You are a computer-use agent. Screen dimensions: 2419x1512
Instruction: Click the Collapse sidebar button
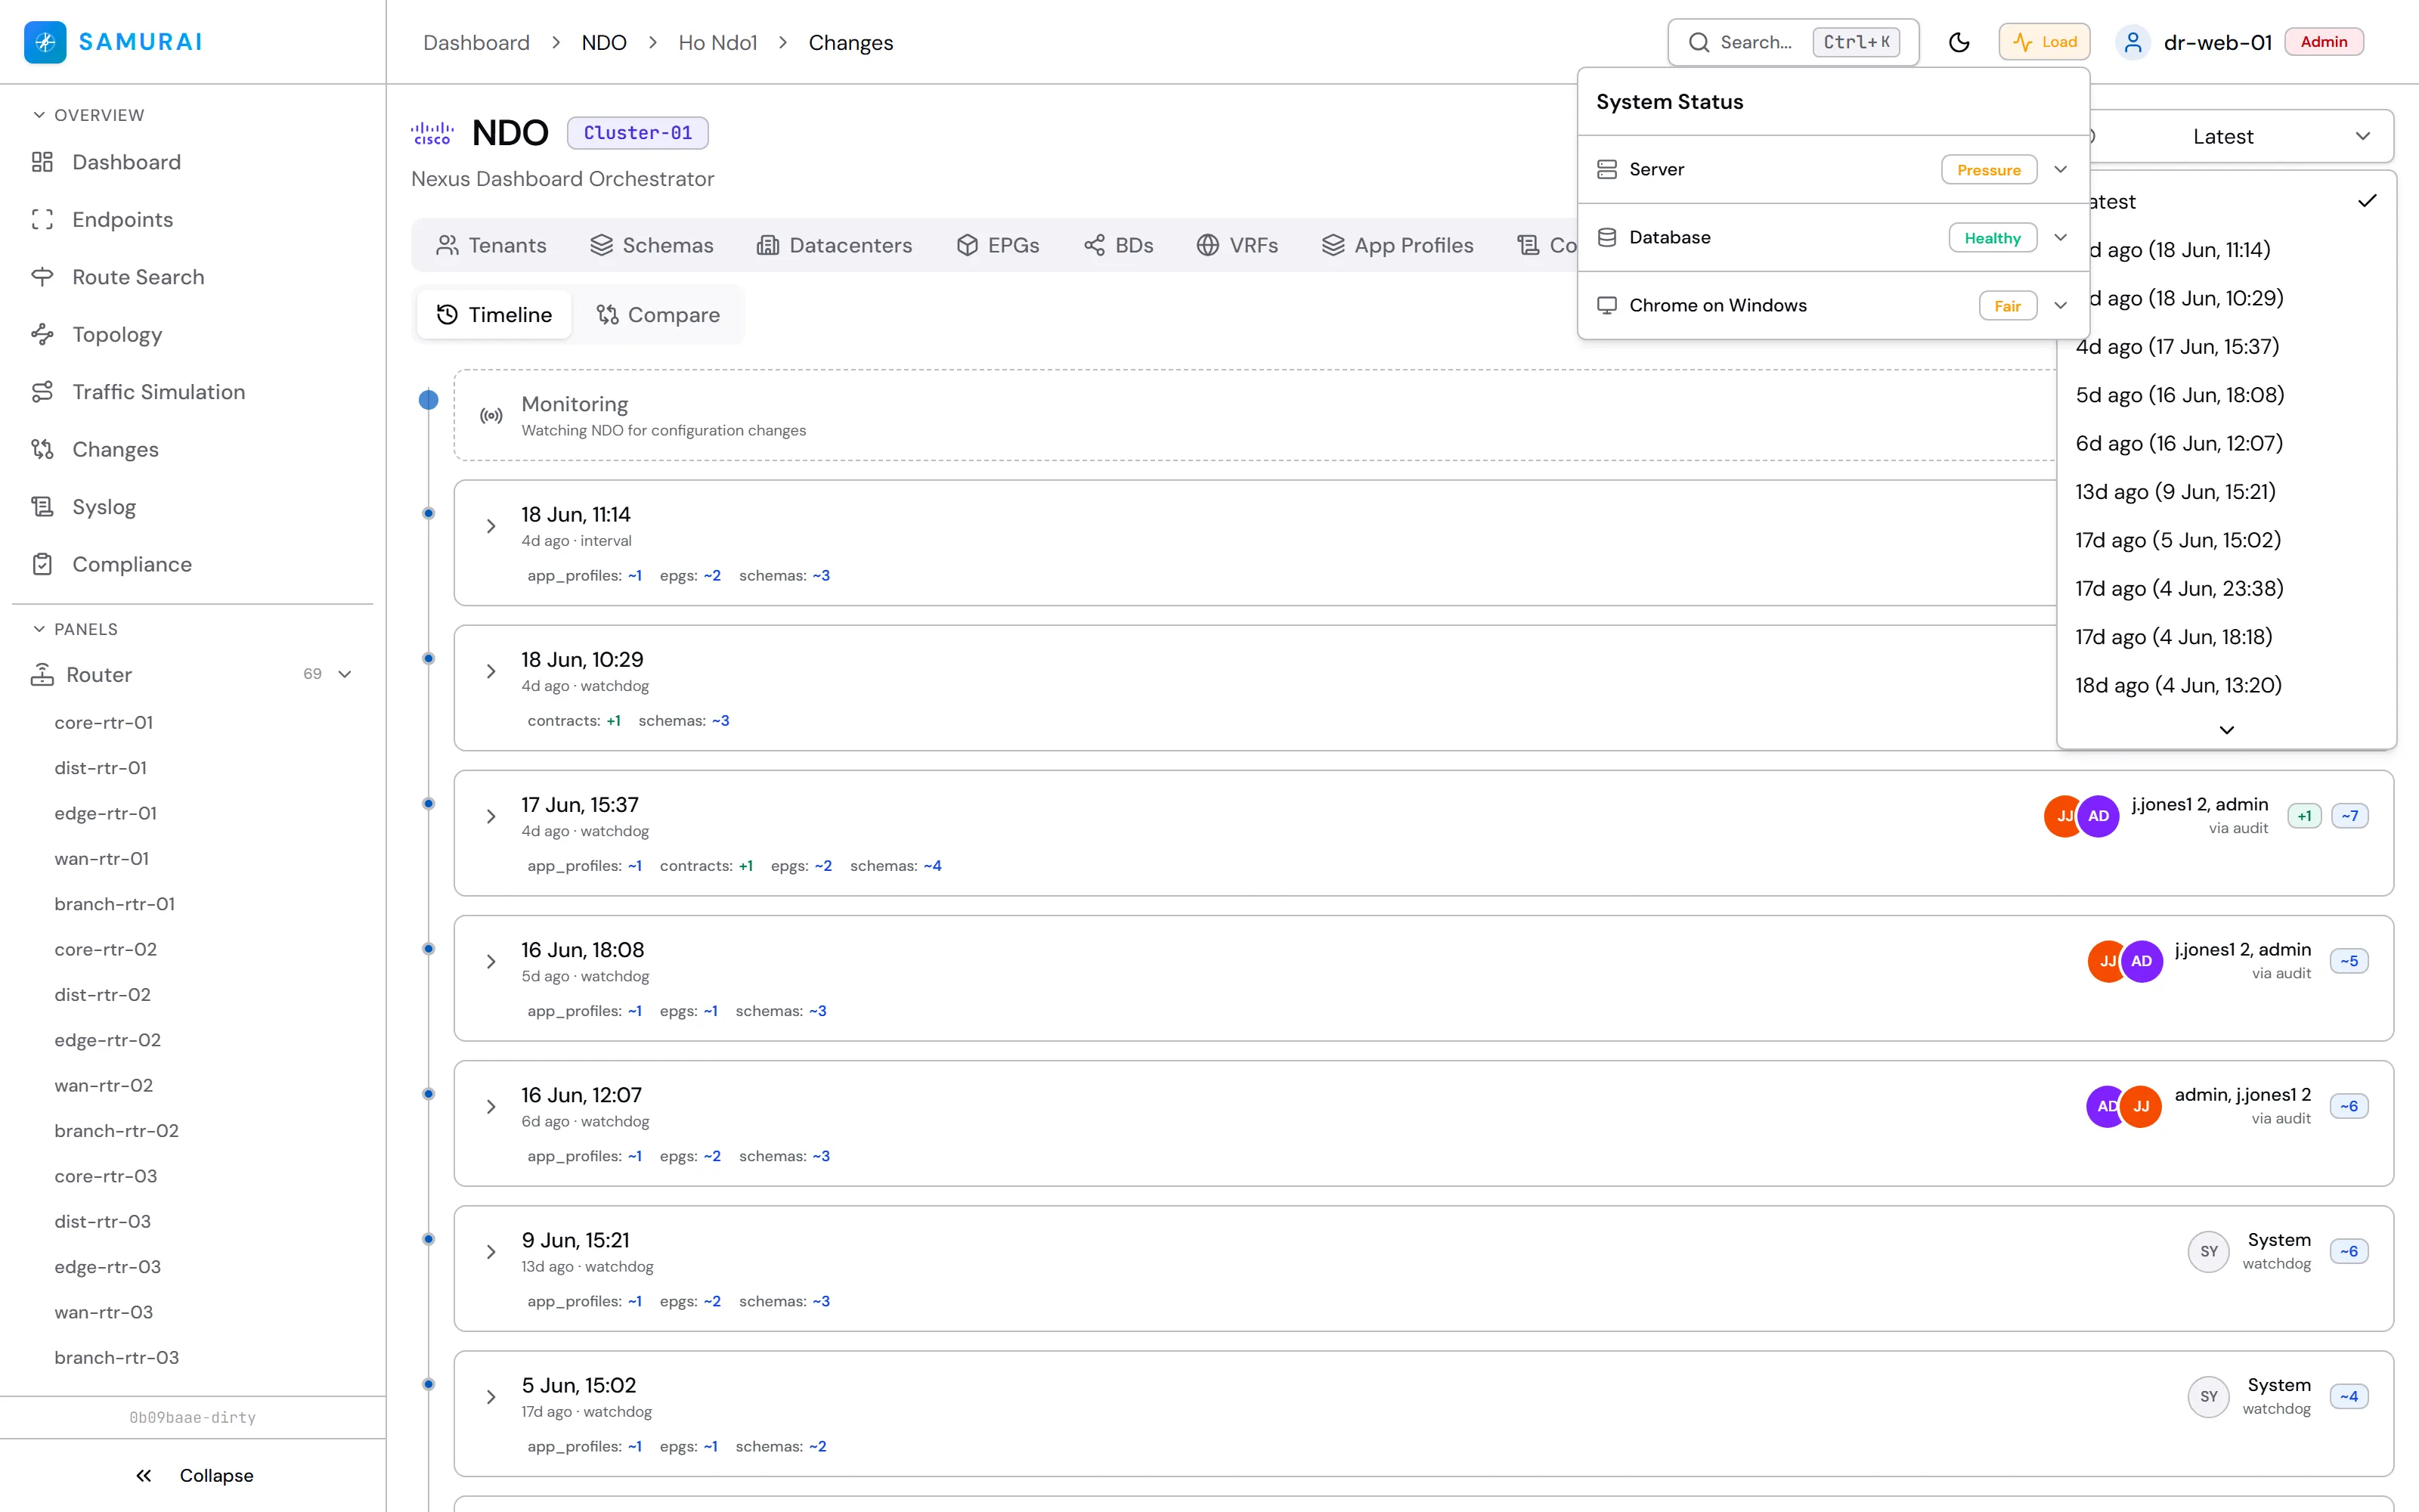pos(194,1476)
